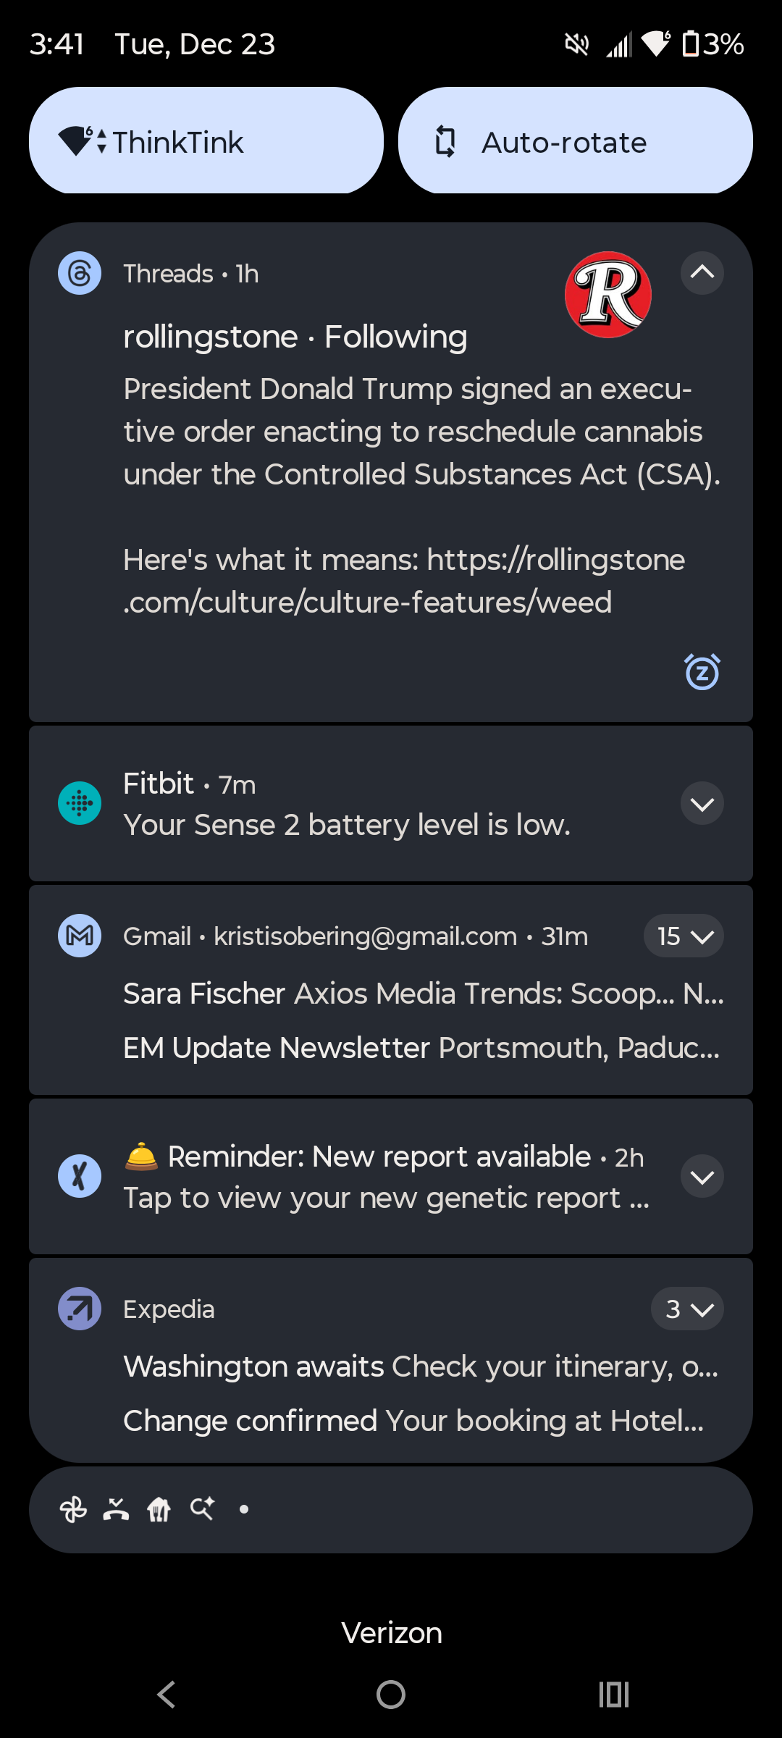The height and width of the screenshot is (1738, 782).
Task: Expand the Fitbit battery notification
Action: [x=702, y=803]
